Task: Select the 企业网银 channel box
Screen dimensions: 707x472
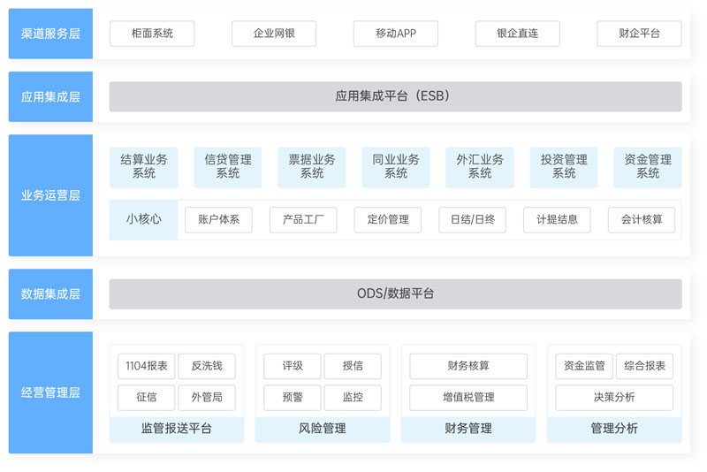Action: pyautogui.click(x=274, y=34)
